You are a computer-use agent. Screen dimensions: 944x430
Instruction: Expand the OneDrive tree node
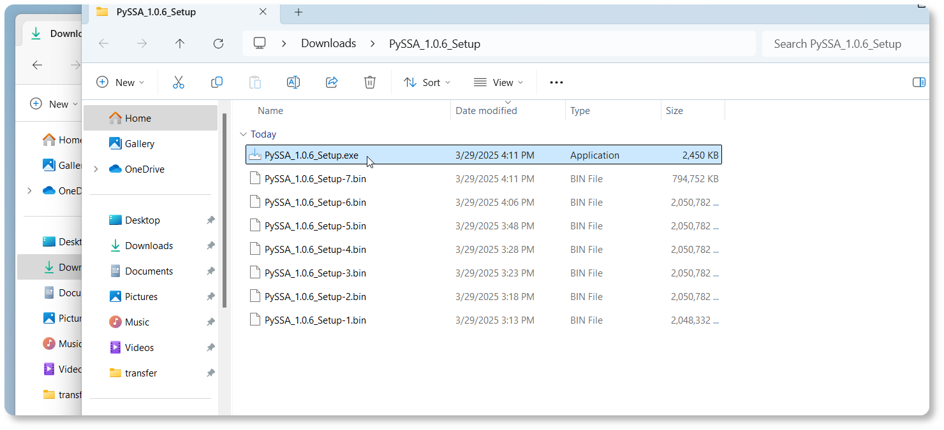tap(96, 169)
